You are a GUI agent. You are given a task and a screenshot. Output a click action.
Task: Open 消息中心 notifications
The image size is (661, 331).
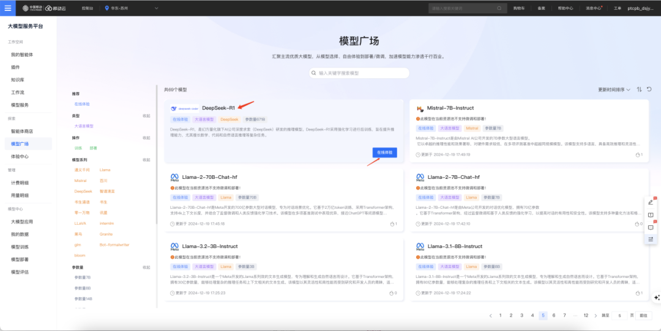click(593, 8)
